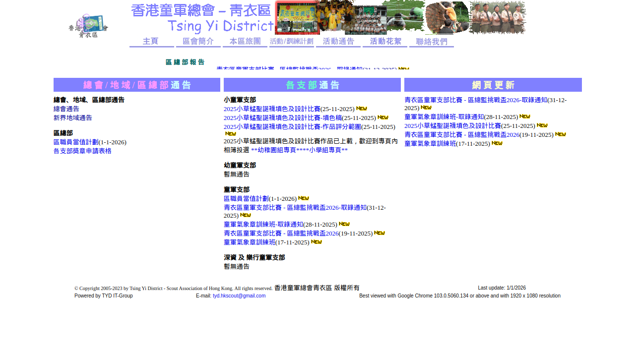The width and height of the screenshot is (635, 357).
Task: Open the 總會通告 link
Action: click(x=66, y=109)
